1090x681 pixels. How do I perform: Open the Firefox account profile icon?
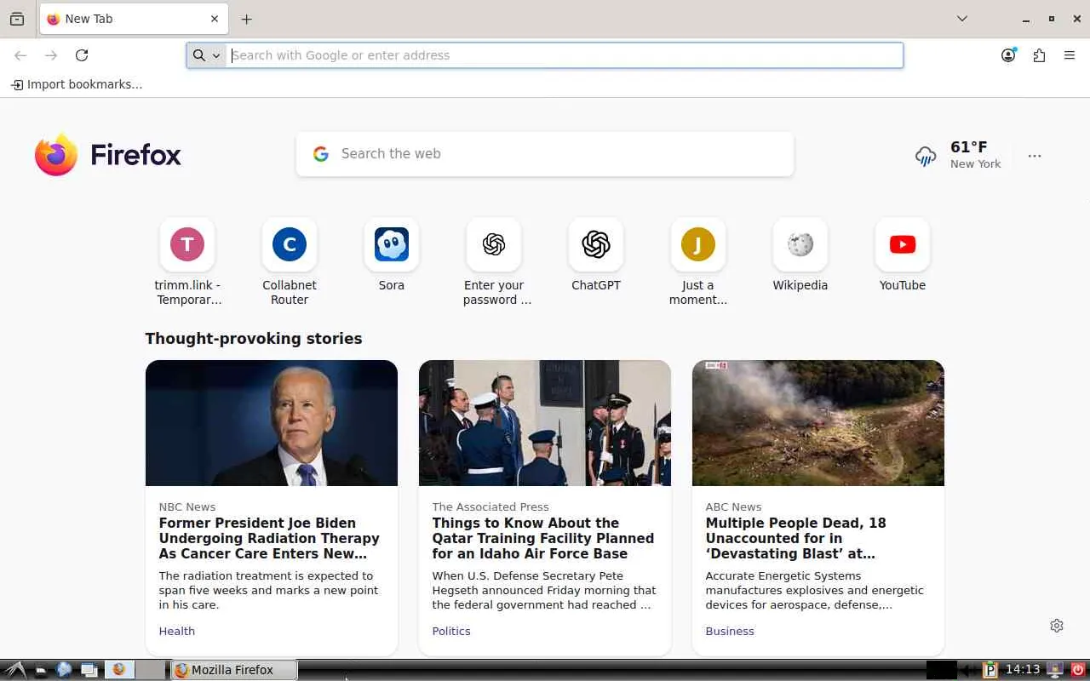1008,55
